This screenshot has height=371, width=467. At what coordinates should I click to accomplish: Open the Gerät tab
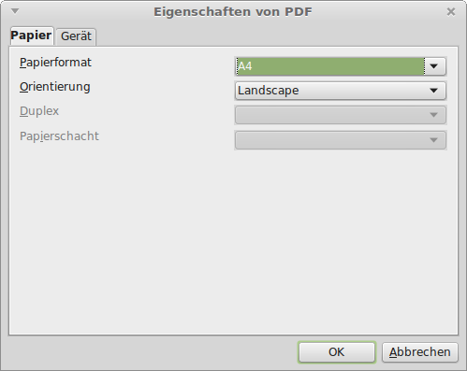[76, 36]
